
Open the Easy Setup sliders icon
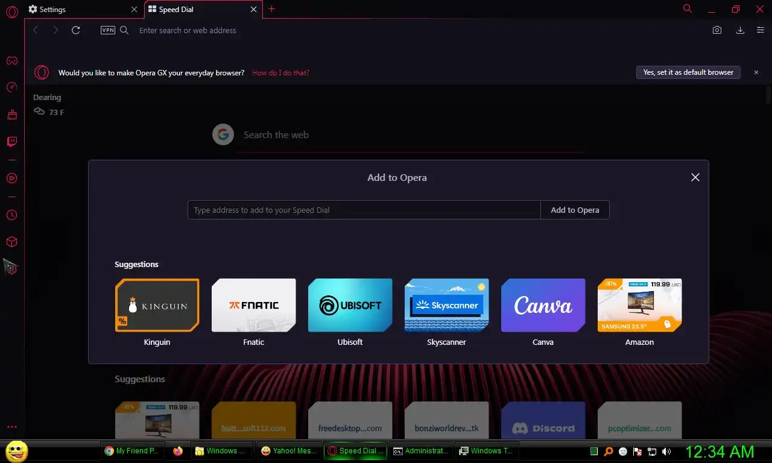[x=760, y=30]
